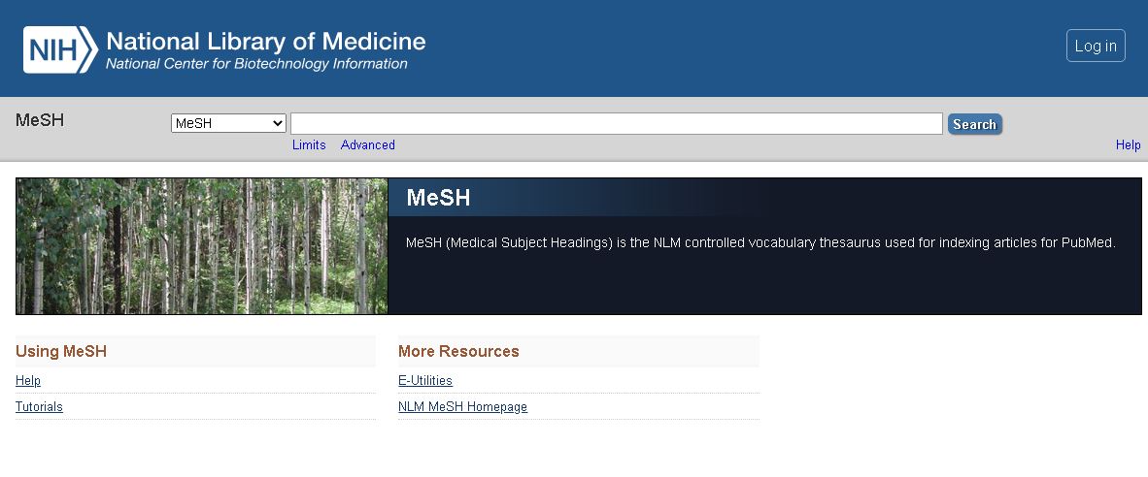
Task: Open the Limits link below search box
Action: 309,145
